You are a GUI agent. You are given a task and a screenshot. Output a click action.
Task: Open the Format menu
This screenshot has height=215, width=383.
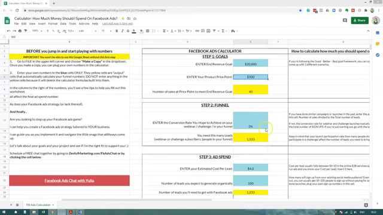[53, 24]
